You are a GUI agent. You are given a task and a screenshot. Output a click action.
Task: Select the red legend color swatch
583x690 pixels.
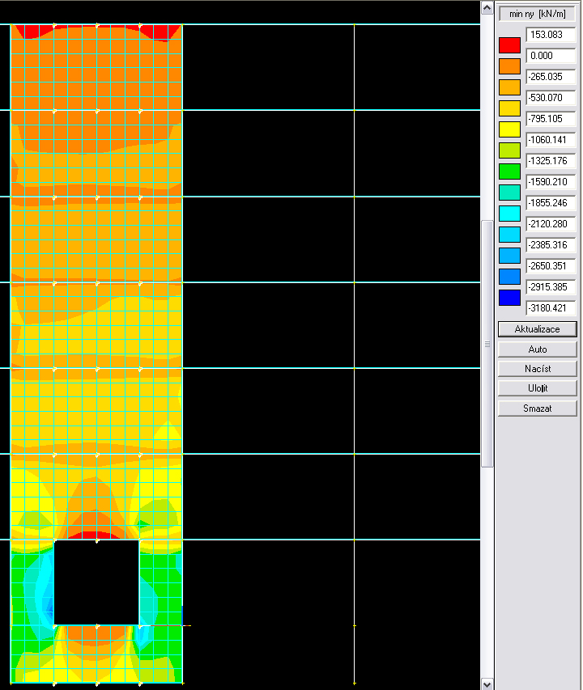click(510, 45)
